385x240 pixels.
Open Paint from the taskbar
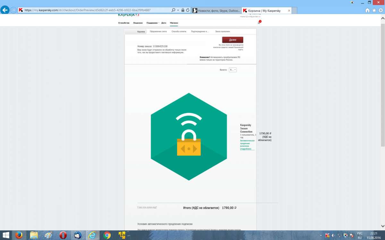coord(48,235)
